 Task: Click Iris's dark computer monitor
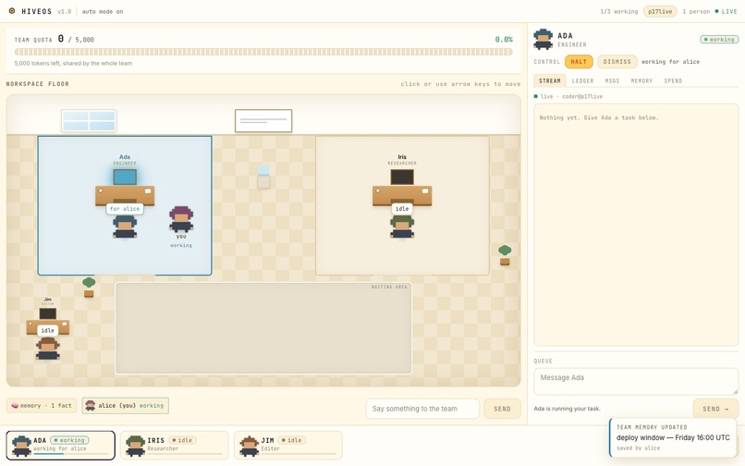tap(402, 177)
